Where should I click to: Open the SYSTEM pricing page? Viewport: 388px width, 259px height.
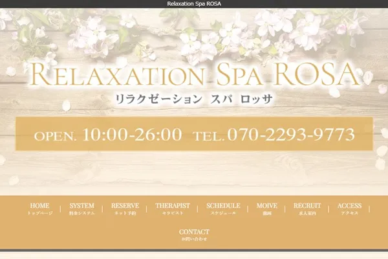coord(81,208)
